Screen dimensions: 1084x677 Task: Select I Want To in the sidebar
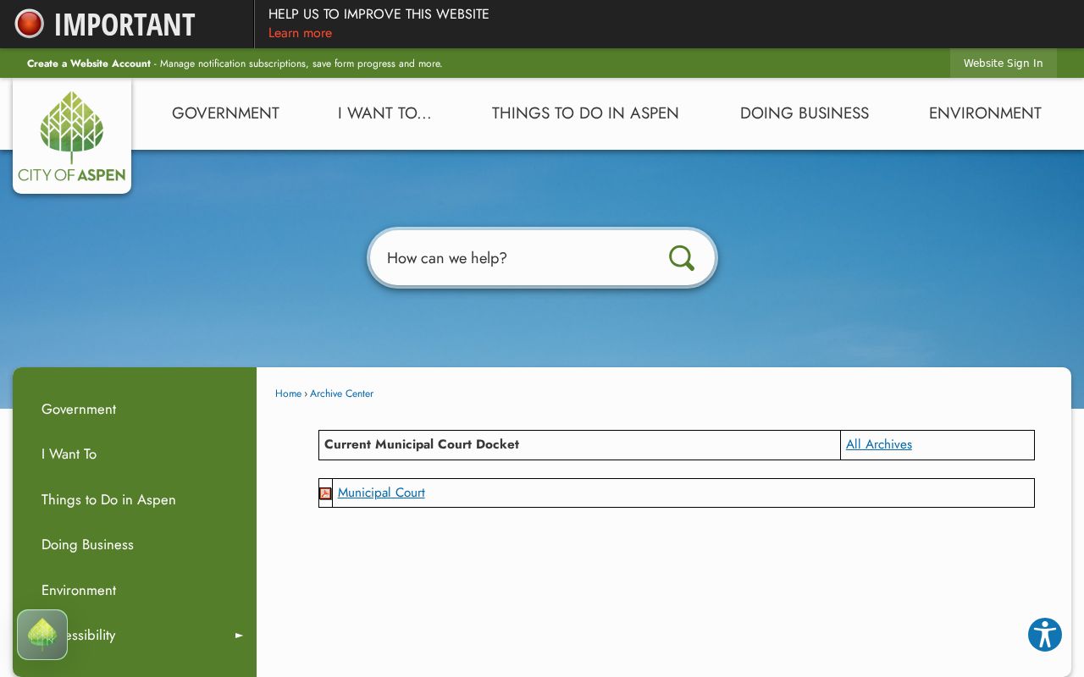(69, 454)
